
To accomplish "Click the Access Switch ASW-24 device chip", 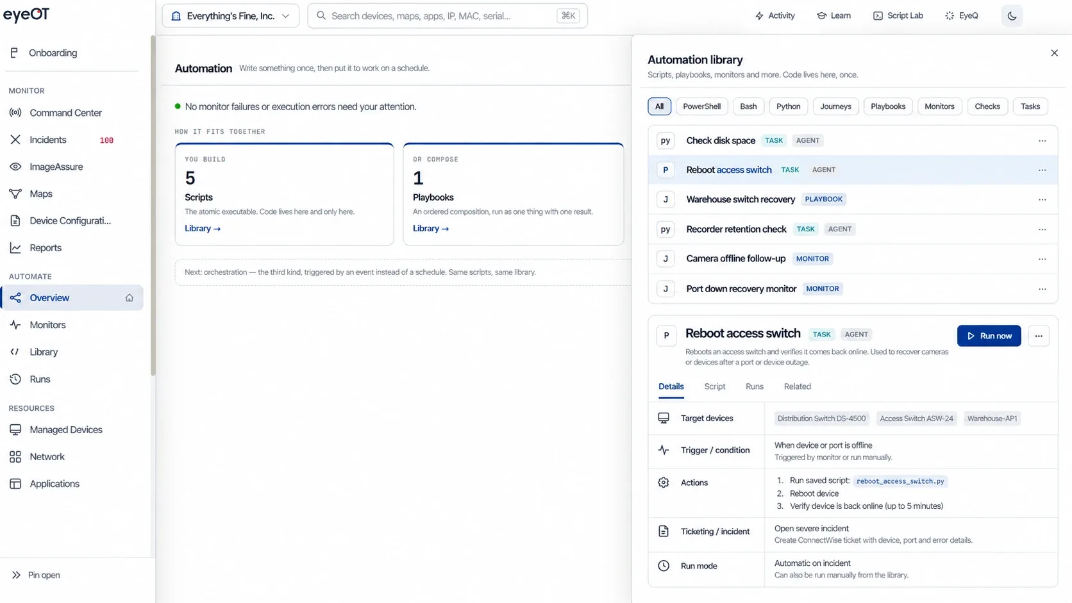I will 916,418.
